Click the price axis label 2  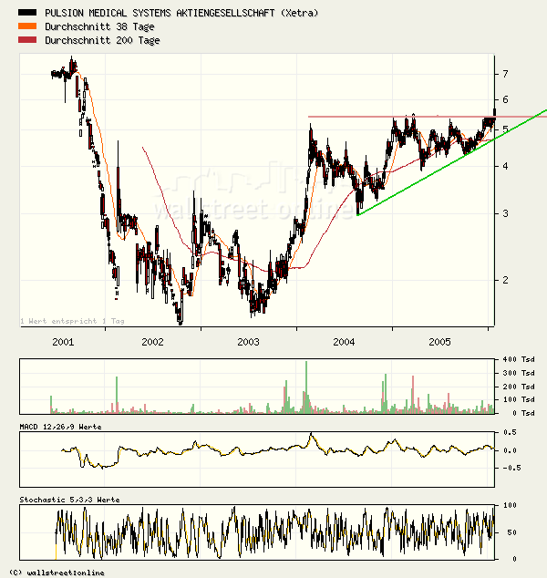pyautogui.click(x=504, y=281)
